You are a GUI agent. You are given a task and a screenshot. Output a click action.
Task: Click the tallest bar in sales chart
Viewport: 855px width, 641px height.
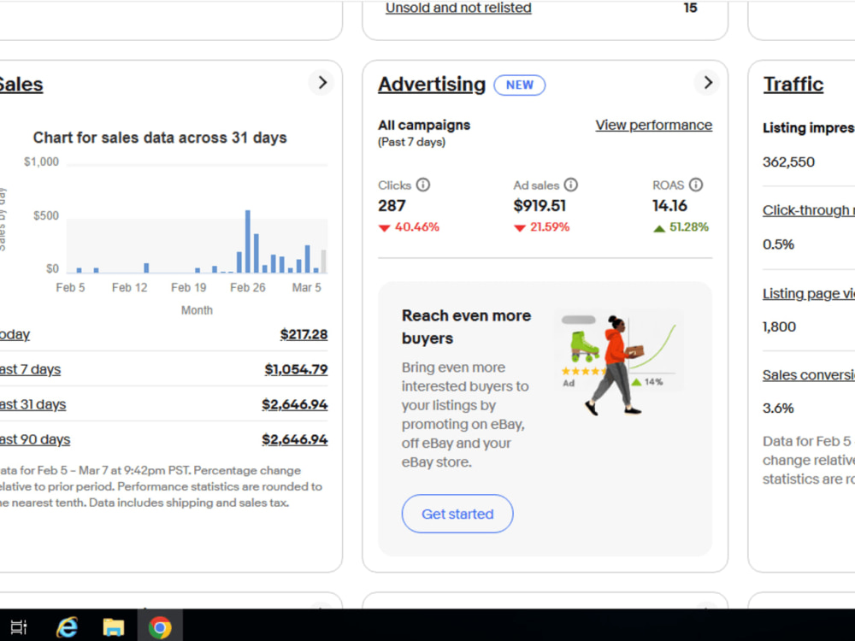[x=248, y=242]
